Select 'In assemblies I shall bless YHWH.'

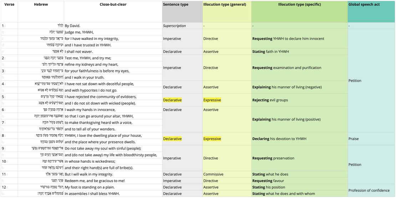coord(92,194)
